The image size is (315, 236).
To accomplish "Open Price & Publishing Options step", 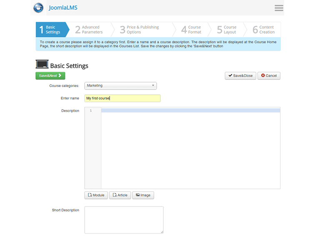I will [140, 30].
